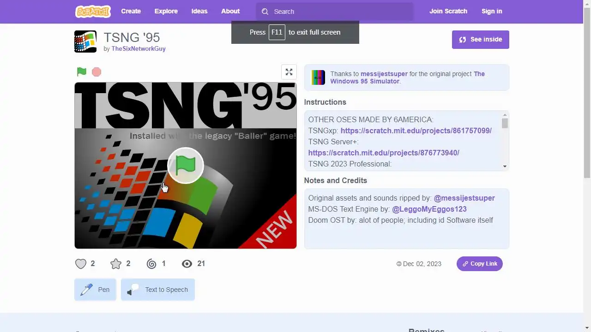Start the project with the green flag icon
This screenshot has width=591, height=332.
(x=82, y=71)
